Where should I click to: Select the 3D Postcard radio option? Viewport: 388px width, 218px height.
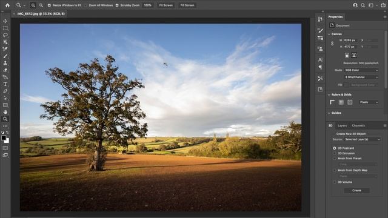coord(335,148)
